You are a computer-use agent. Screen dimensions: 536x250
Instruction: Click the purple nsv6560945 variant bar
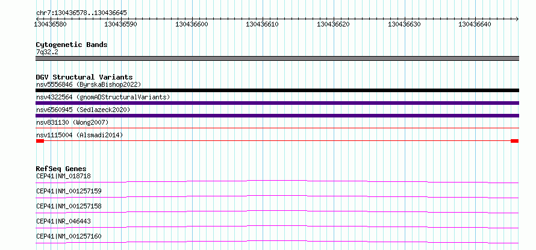click(277, 116)
